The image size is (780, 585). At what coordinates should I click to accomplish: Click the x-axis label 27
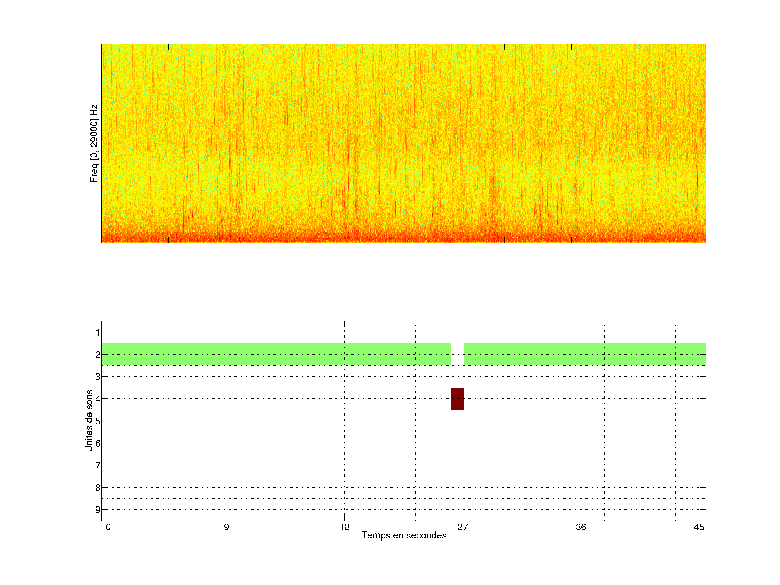(462, 527)
